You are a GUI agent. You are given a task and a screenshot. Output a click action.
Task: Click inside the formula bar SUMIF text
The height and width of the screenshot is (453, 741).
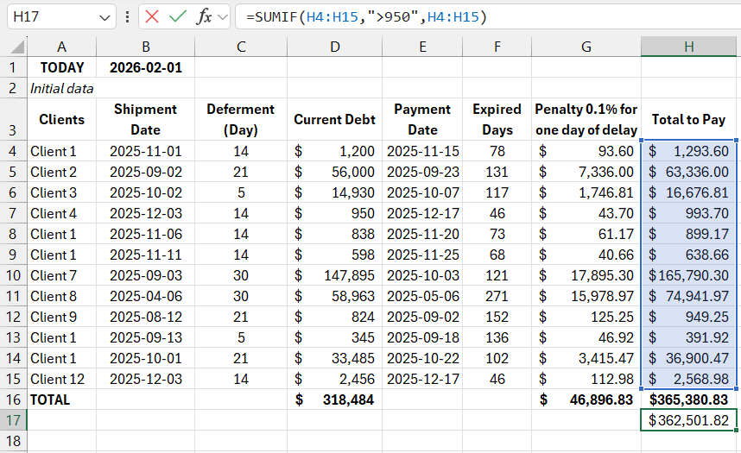[366, 17]
